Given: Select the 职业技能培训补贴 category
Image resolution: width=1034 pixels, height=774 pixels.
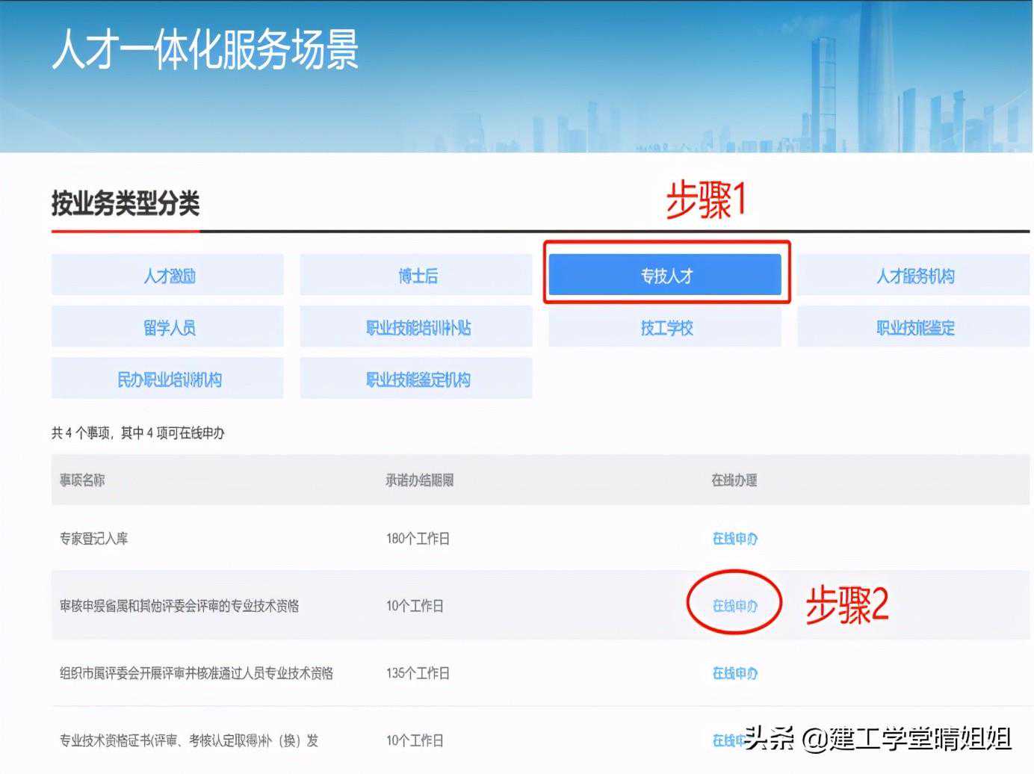Looking at the screenshot, I should click(x=416, y=327).
